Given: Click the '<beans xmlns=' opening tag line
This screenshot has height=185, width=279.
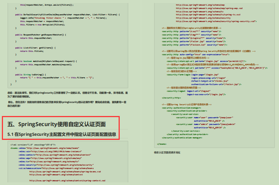Looking at the screenshot, I should [x=45, y=148].
